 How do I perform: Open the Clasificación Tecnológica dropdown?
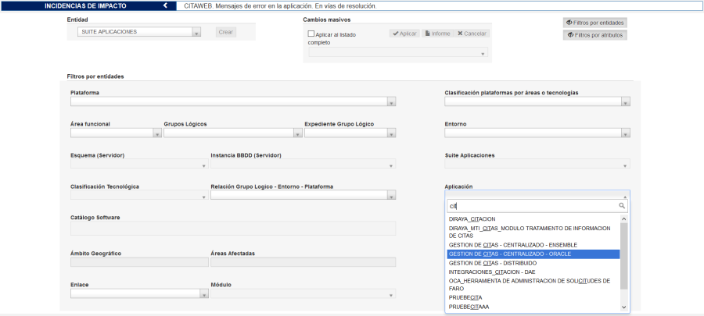(x=139, y=195)
